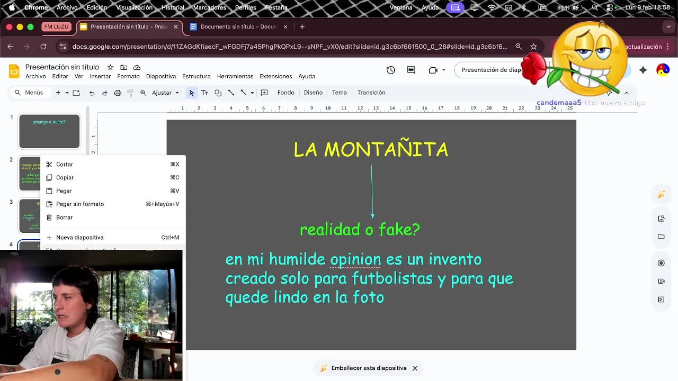The image size is (678, 381).
Task: Click the sparkle icon in right side panel
Action: click(x=661, y=194)
